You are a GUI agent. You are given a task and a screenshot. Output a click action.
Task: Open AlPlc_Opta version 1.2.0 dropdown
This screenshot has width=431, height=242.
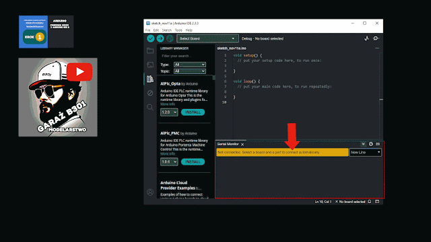coord(169,112)
